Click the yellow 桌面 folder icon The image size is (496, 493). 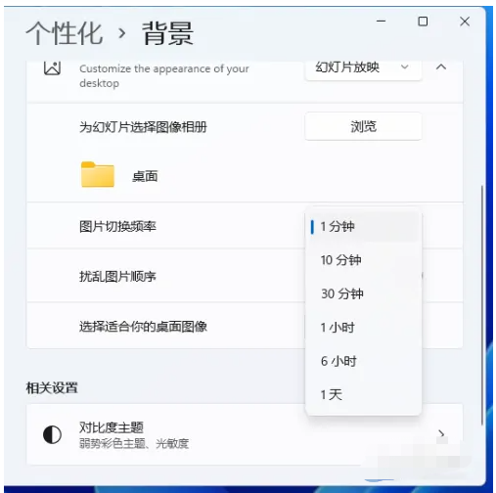point(98,174)
